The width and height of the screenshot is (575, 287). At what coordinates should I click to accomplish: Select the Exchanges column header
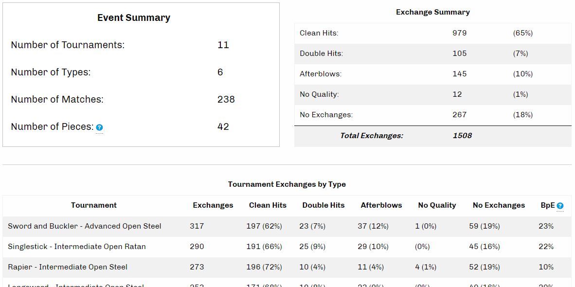[x=213, y=205]
